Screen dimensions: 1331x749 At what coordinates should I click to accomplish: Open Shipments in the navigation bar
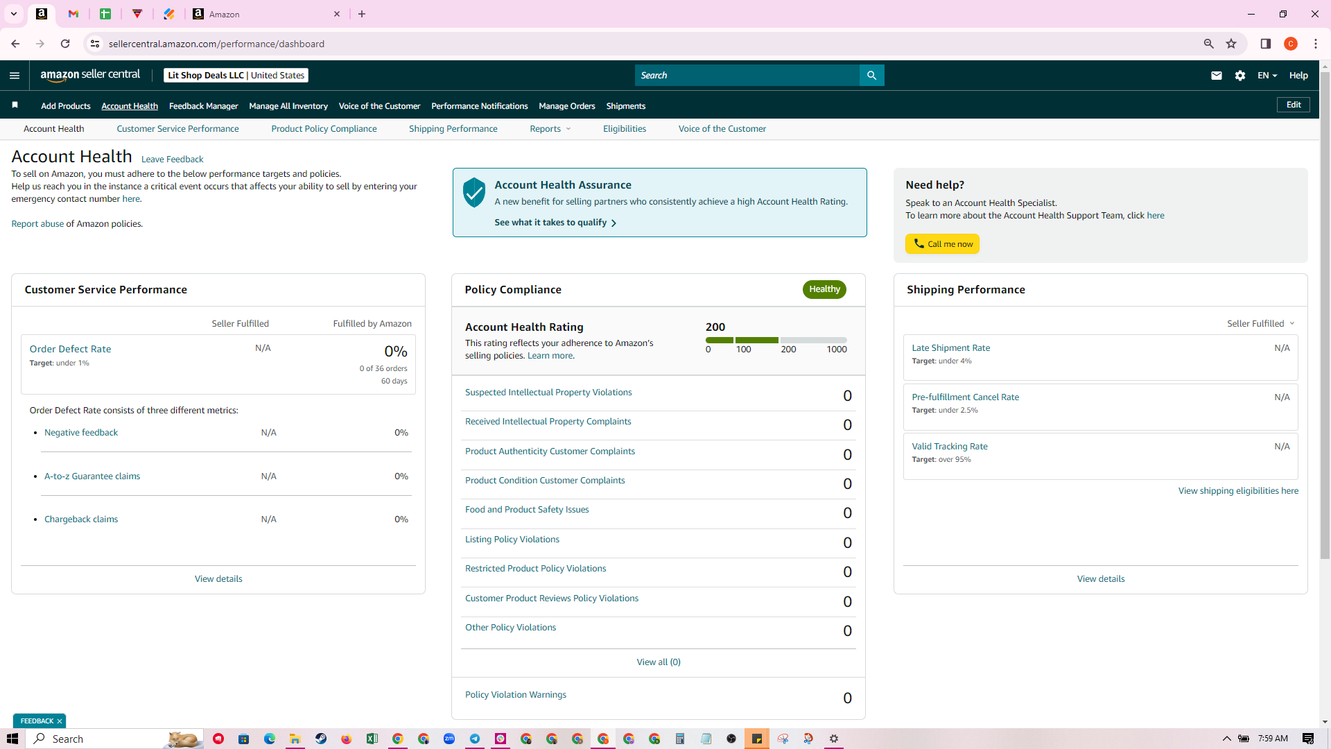pyautogui.click(x=626, y=106)
